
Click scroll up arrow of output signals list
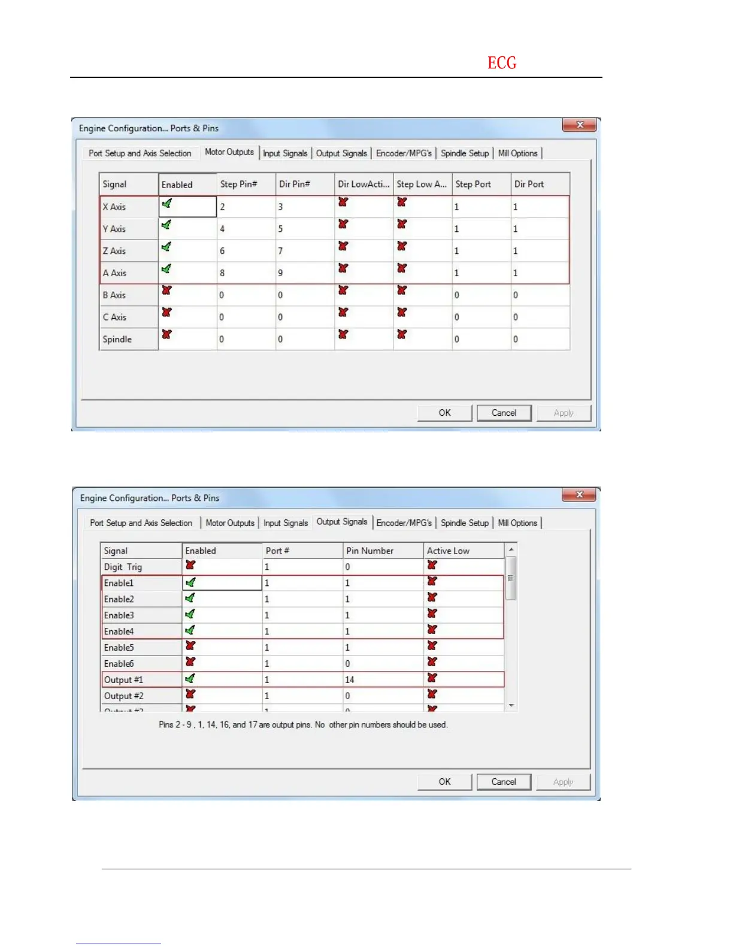(x=511, y=549)
